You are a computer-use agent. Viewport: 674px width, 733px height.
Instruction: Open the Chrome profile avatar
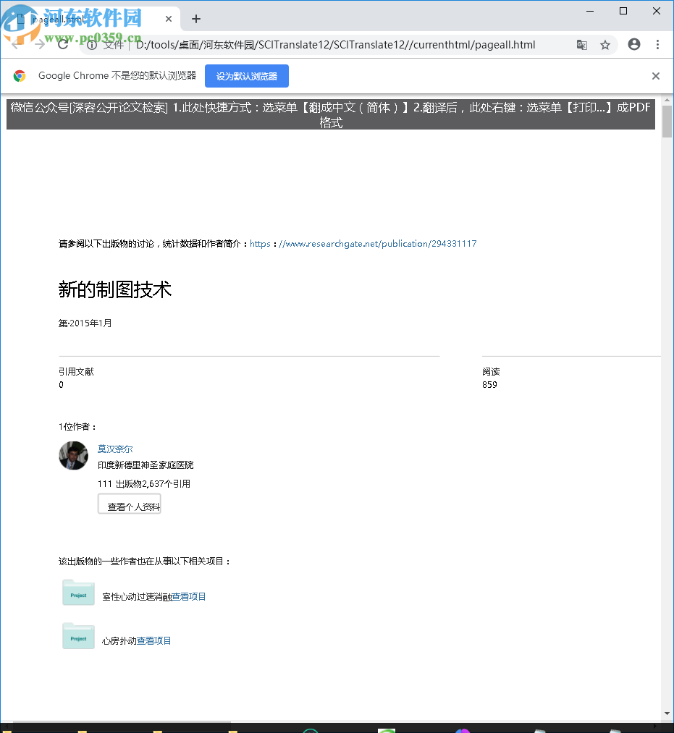point(633,44)
